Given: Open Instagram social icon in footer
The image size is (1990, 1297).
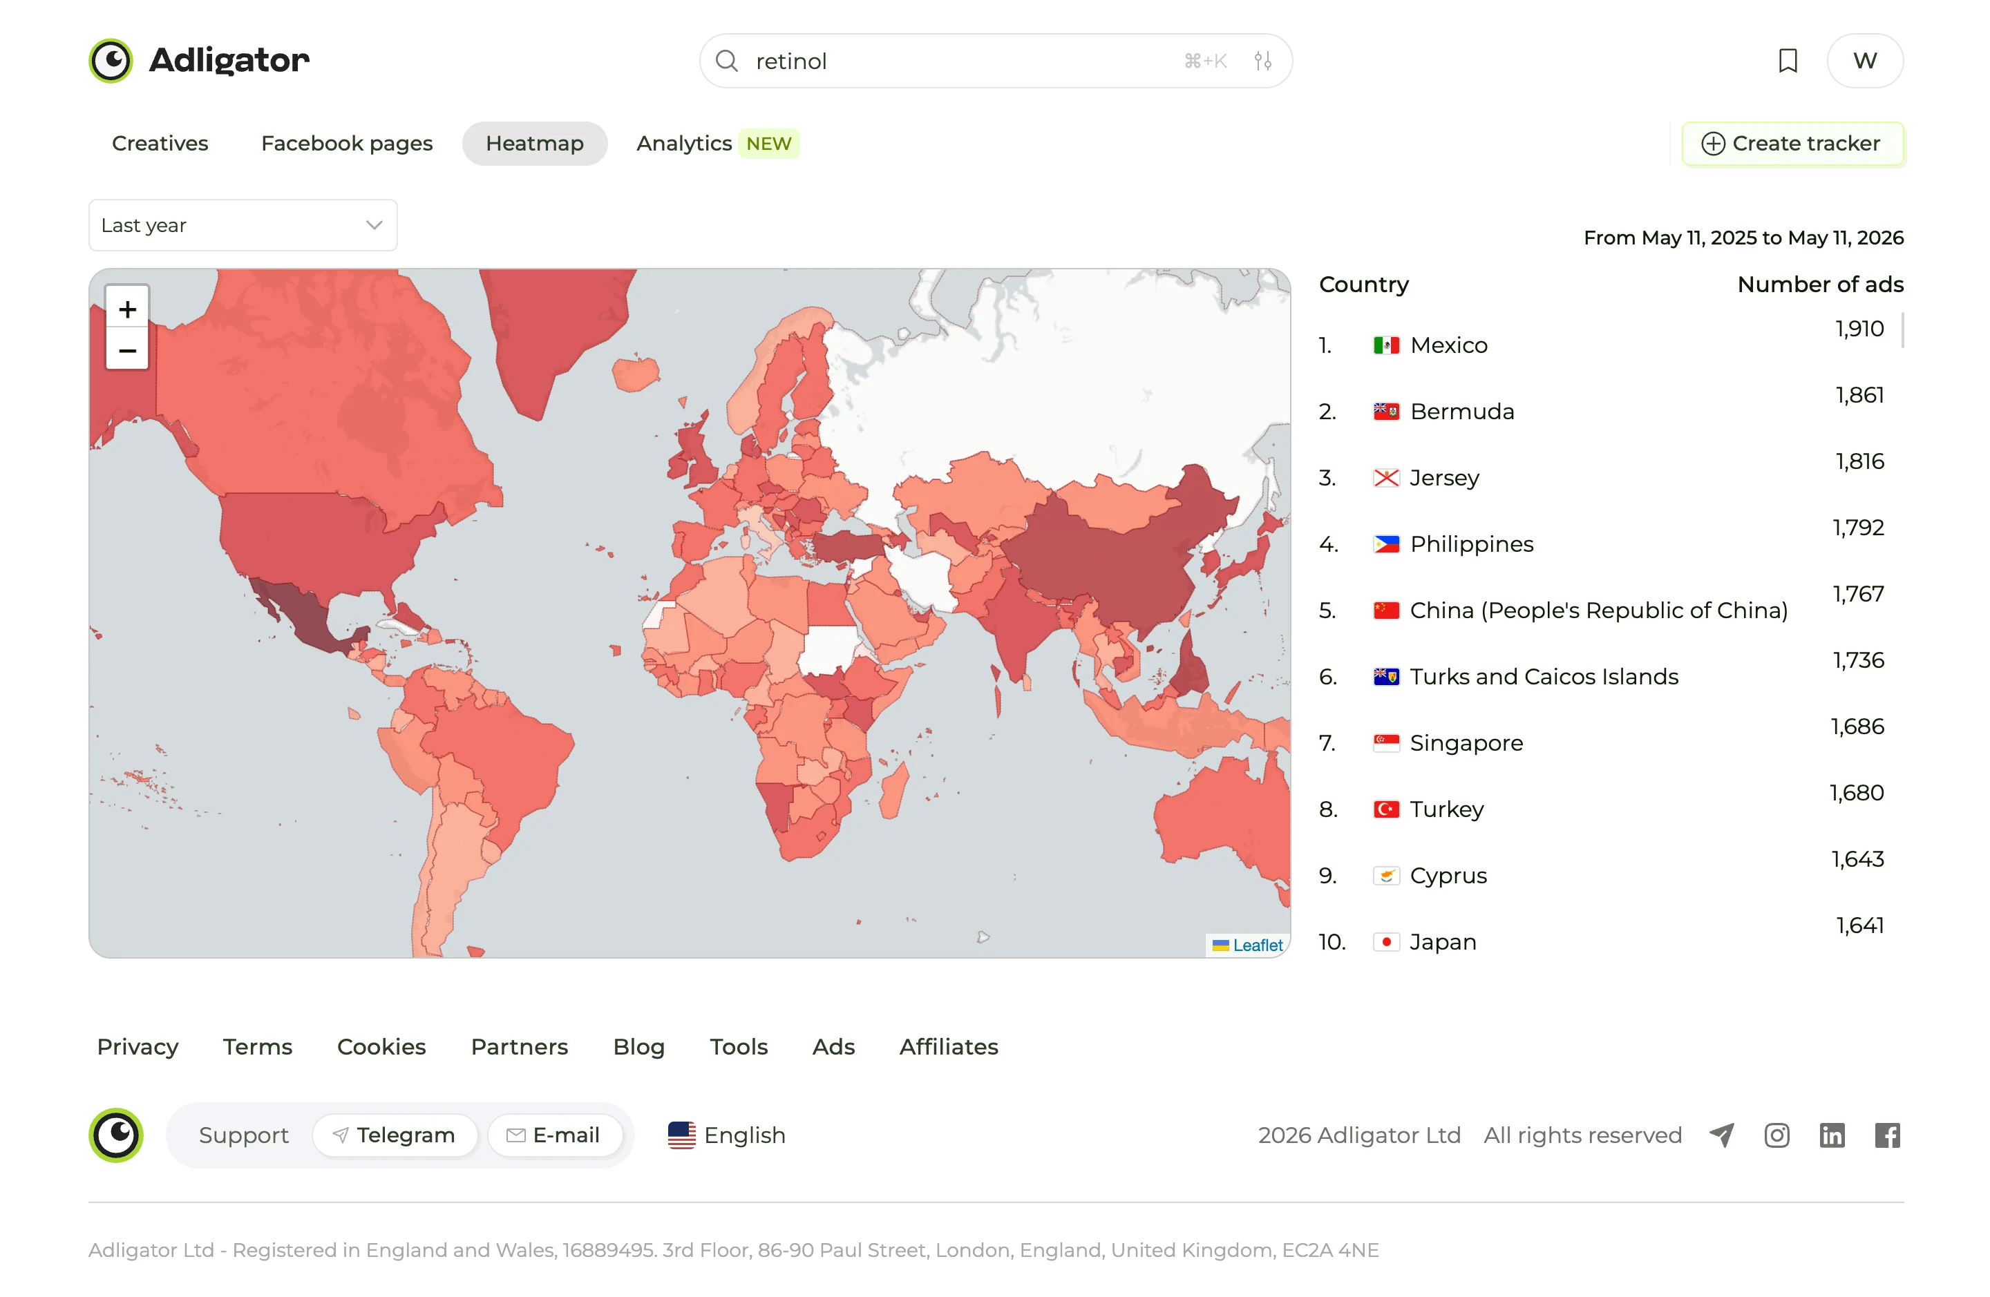Looking at the screenshot, I should (x=1776, y=1135).
